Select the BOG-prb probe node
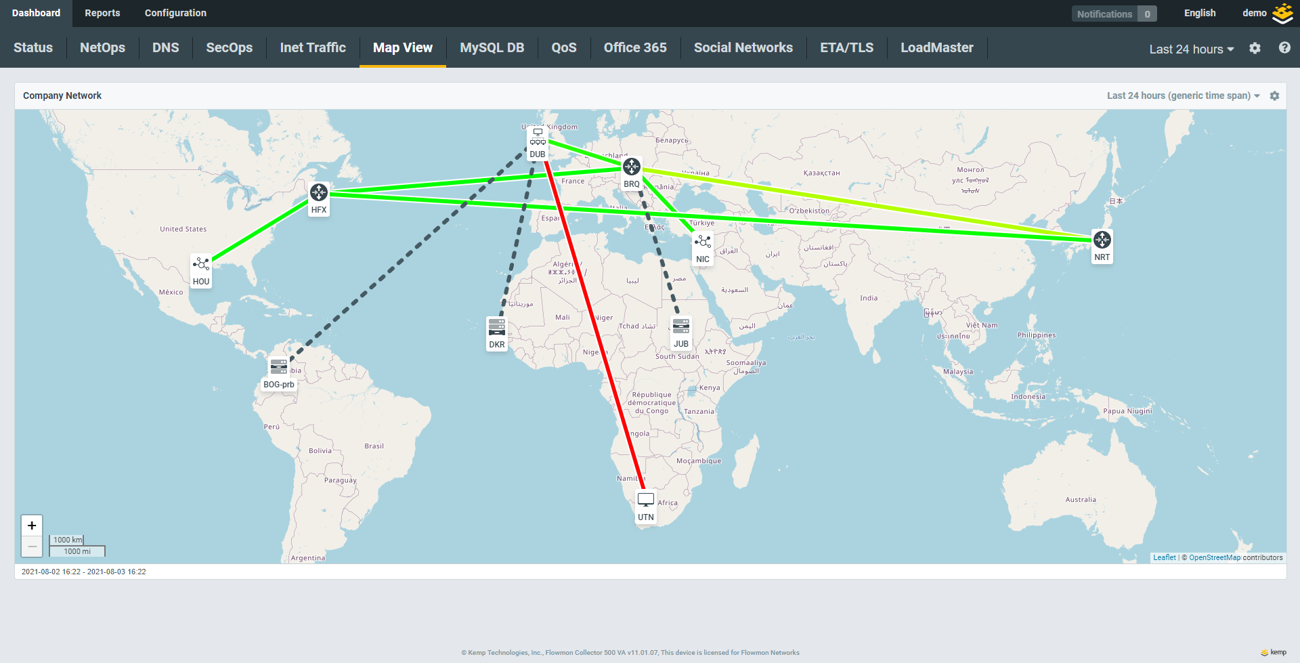The image size is (1300, 663). (x=279, y=367)
